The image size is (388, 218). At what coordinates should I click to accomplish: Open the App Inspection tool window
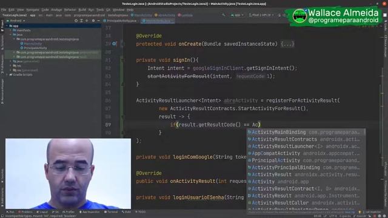pyautogui.click(x=89, y=212)
